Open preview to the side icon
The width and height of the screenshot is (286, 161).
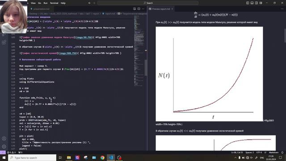(x=135, y=9)
